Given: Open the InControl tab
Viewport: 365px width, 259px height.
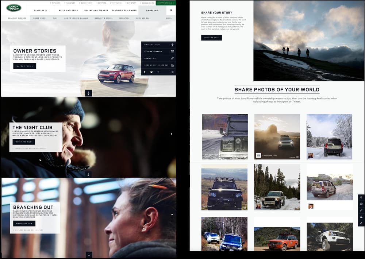Looking at the screenshot, I should pyautogui.click(x=124, y=18).
